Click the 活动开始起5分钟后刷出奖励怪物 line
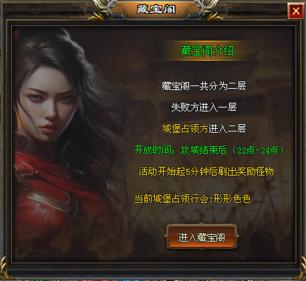The image size is (306, 281). 206,172
